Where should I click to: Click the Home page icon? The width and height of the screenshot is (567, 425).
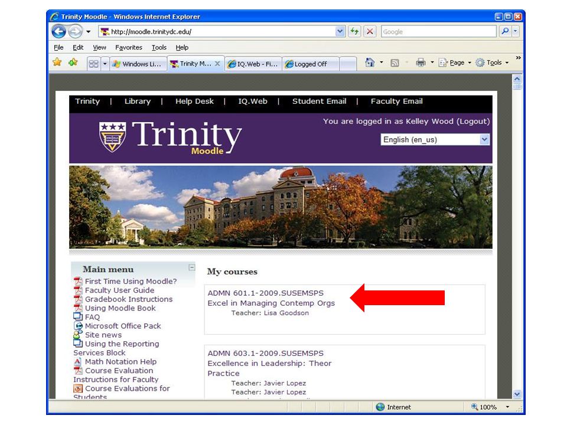click(x=370, y=63)
